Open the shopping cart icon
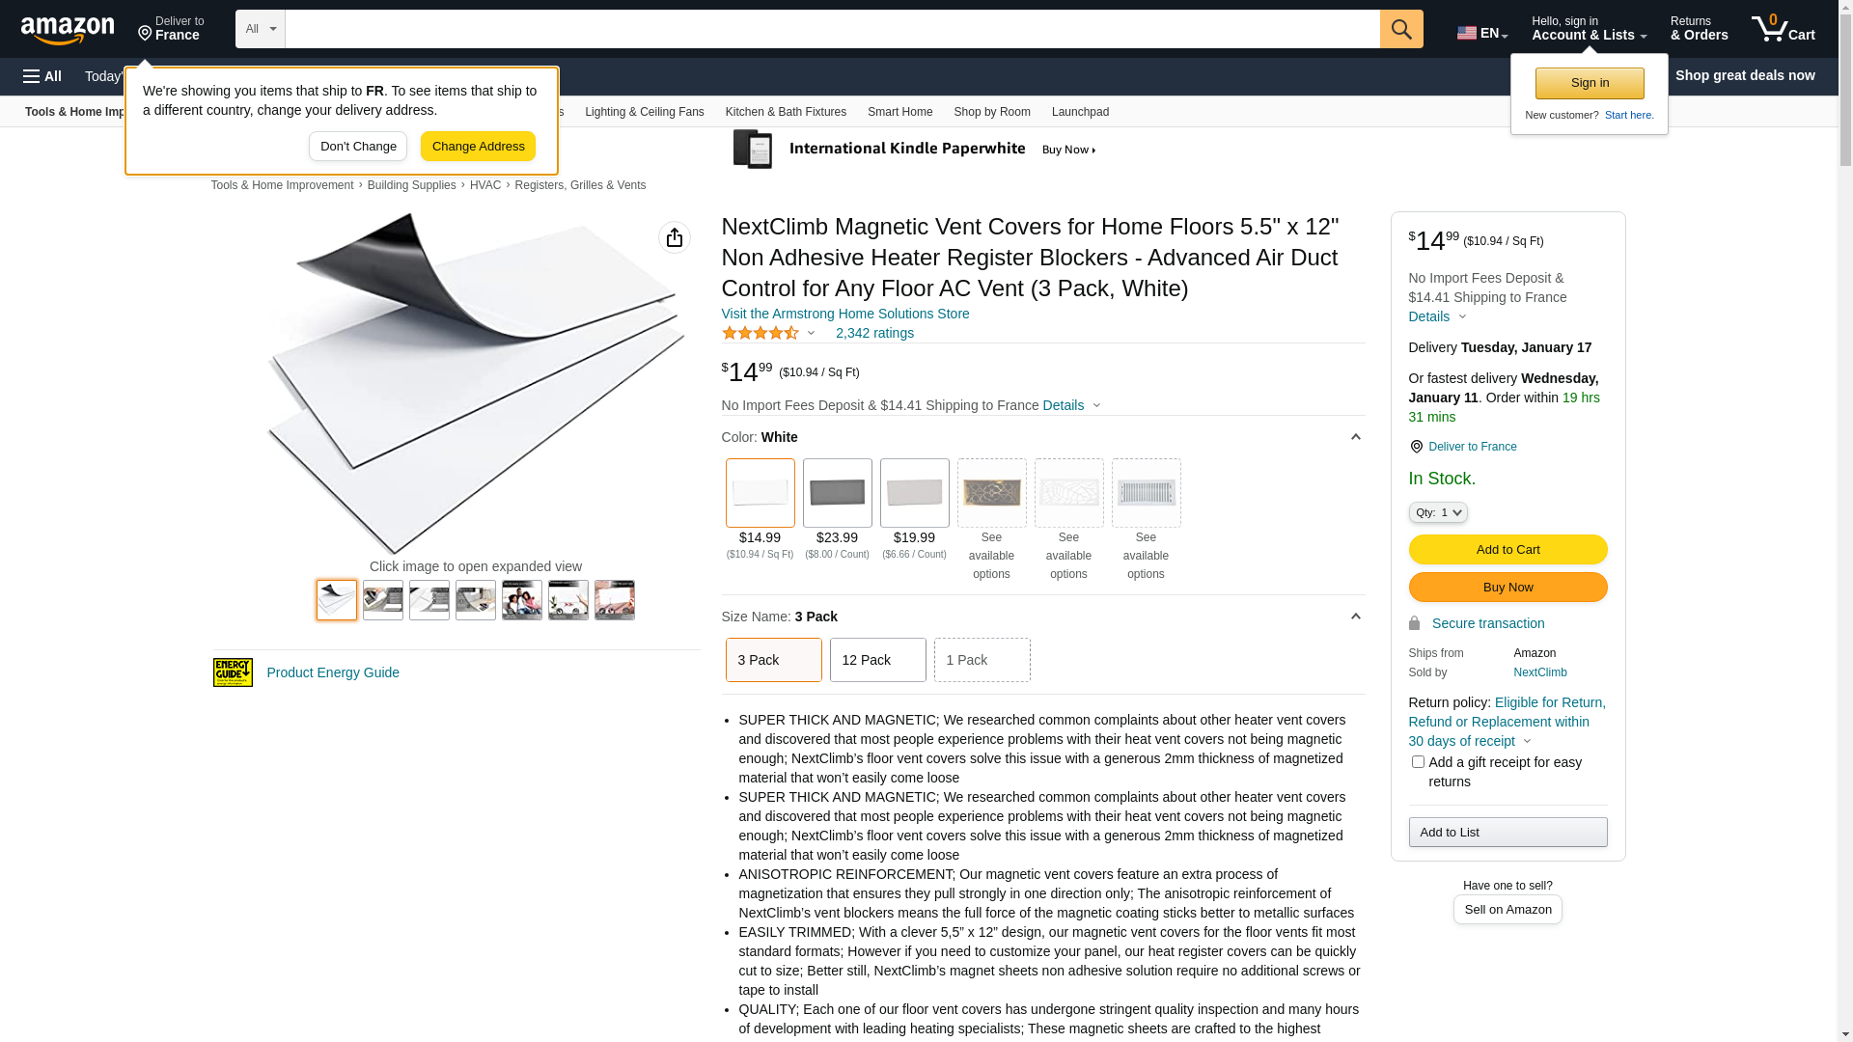This screenshot has width=1853, height=1042. click(x=1783, y=29)
